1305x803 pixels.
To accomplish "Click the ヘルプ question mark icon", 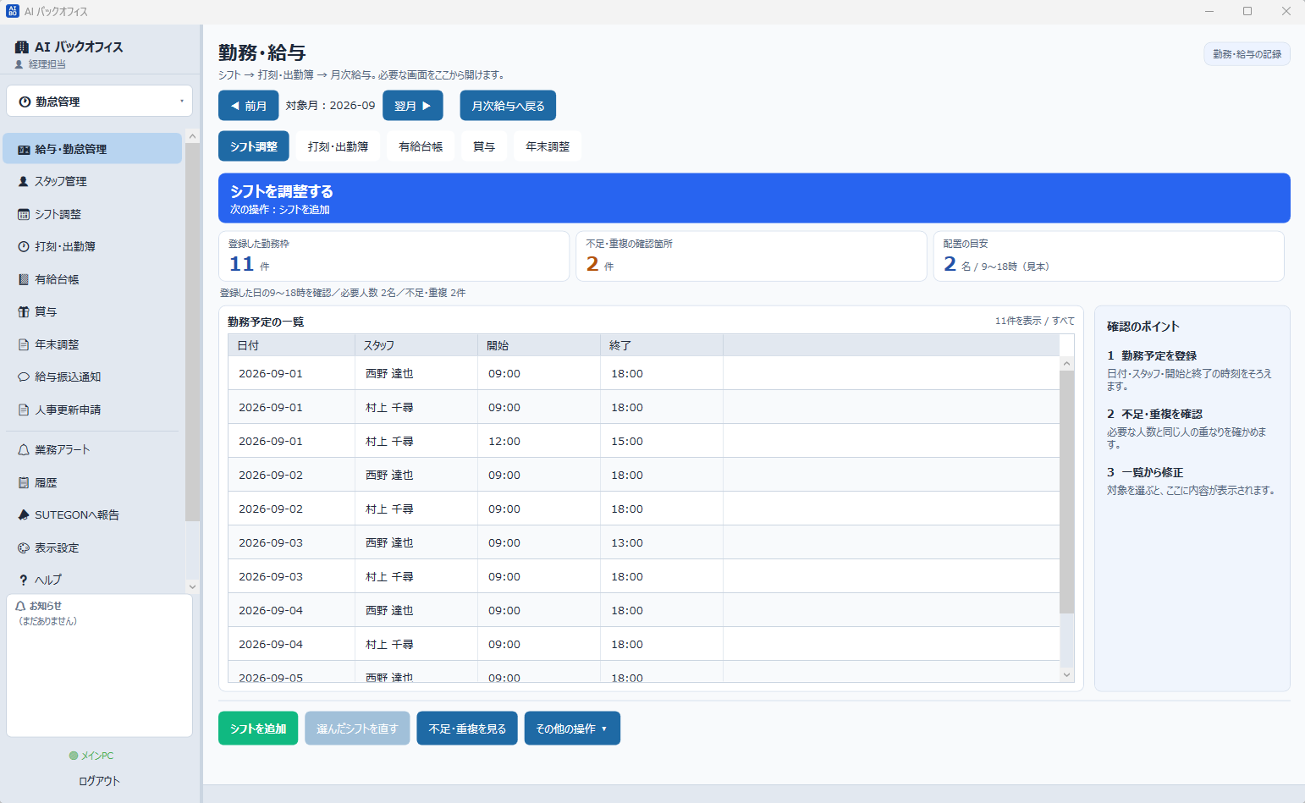I will (24, 580).
